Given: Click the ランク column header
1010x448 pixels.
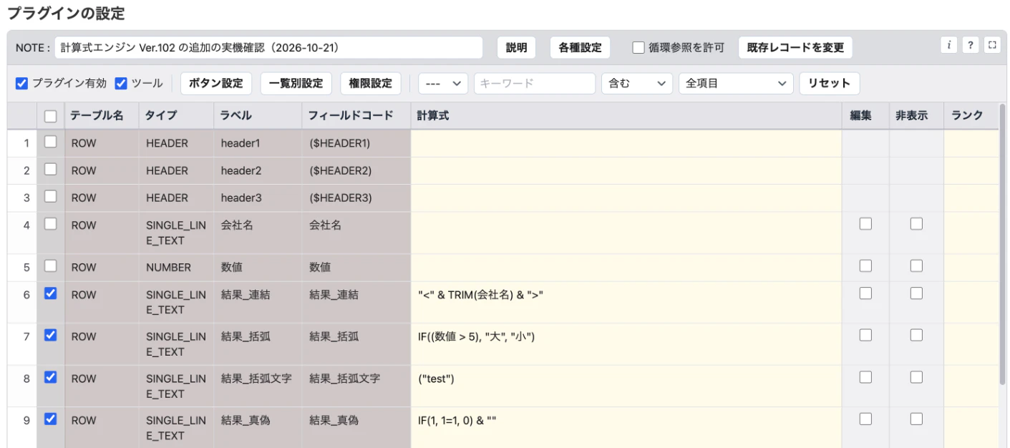Looking at the screenshot, I should (971, 116).
